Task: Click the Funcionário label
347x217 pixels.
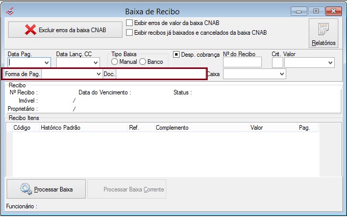Action: tap(21, 206)
